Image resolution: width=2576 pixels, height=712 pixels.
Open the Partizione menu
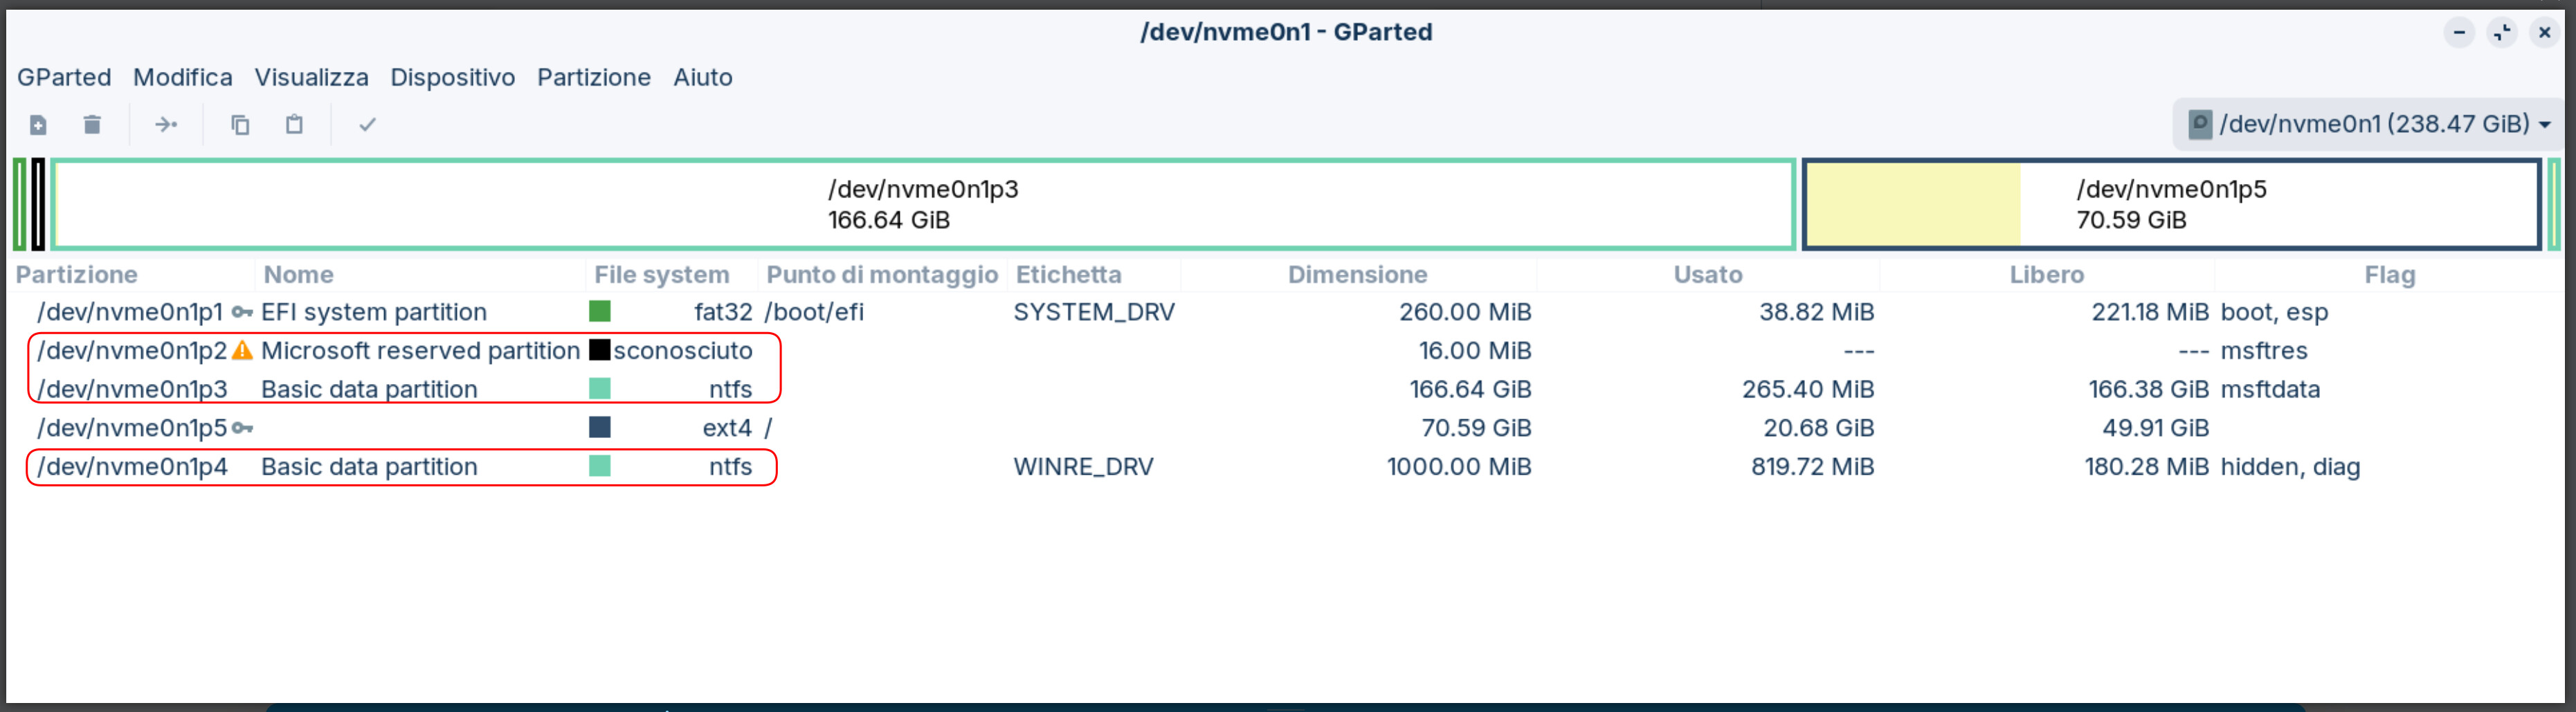point(594,77)
